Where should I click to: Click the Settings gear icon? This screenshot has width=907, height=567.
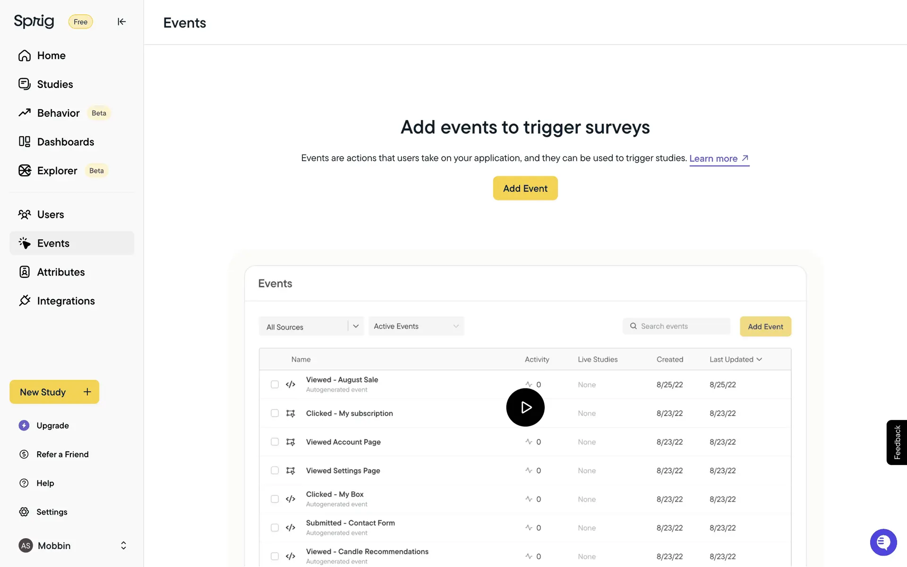[24, 512]
